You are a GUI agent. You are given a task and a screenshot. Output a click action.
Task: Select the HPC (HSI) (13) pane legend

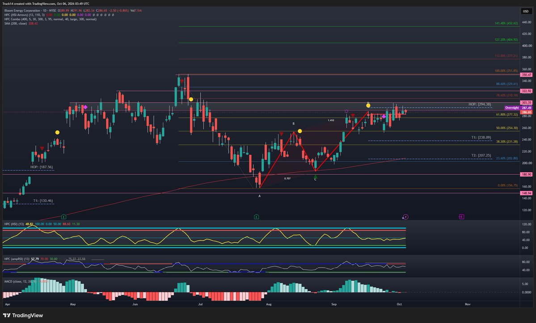[14, 224]
